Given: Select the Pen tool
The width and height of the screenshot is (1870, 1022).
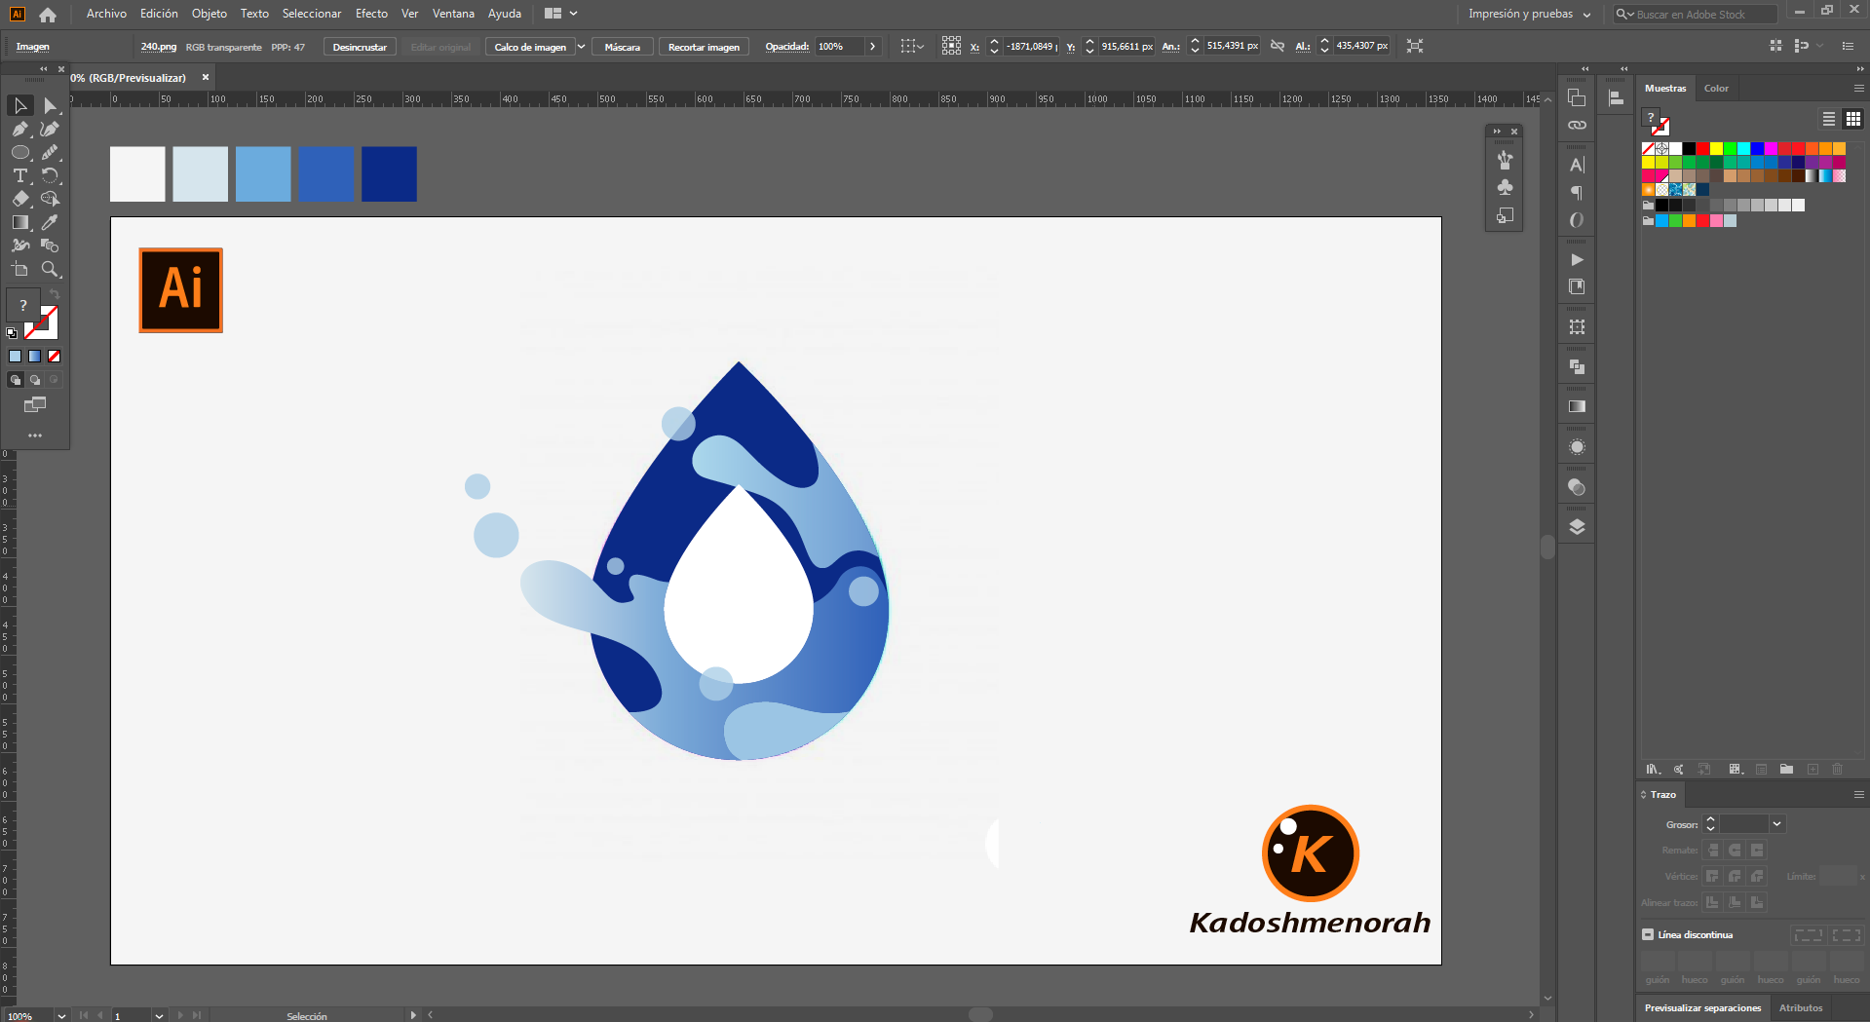Looking at the screenshot, I should click(20, 129).
